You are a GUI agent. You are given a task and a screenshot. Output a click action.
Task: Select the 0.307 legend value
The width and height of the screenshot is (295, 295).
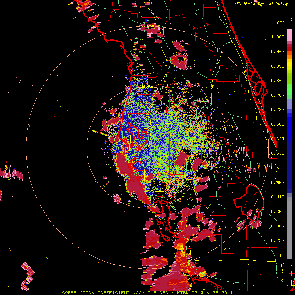coord(278,226)
